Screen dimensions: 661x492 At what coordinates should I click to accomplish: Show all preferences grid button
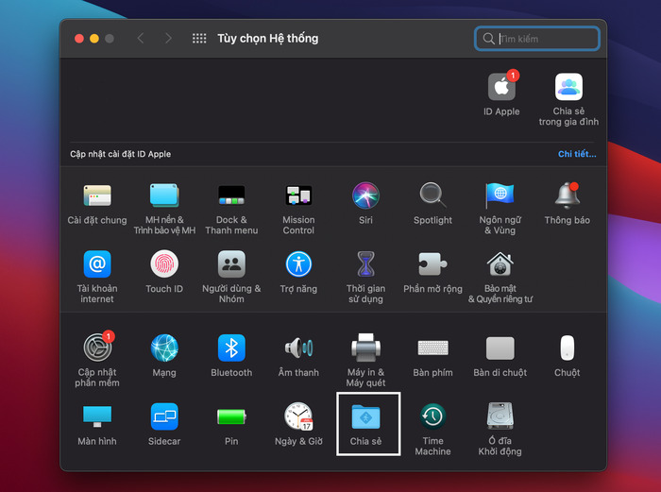coord(199,39)
